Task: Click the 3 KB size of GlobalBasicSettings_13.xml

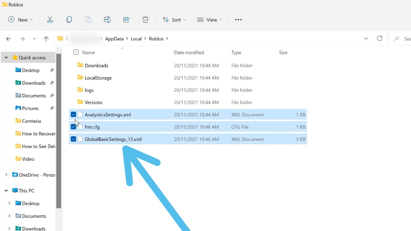Action: pyautogui.click(x=301, y=139)
